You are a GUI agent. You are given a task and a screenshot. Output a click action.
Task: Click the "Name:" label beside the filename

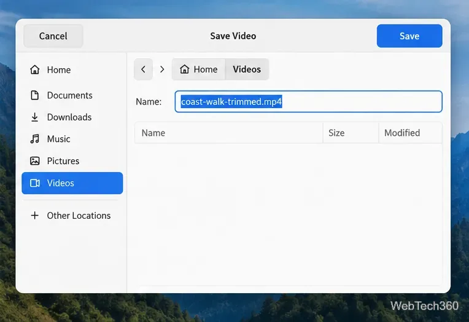149,101
